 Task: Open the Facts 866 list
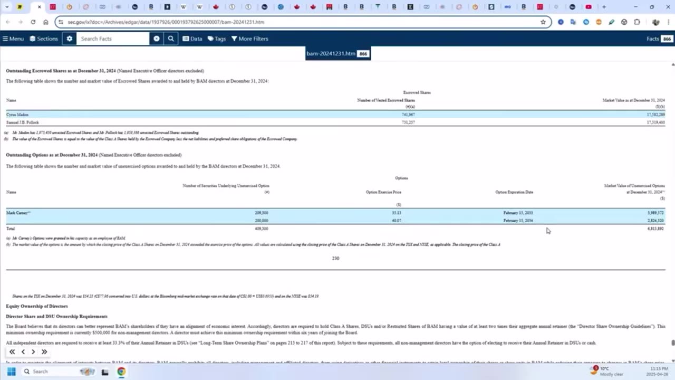[659, 39]
